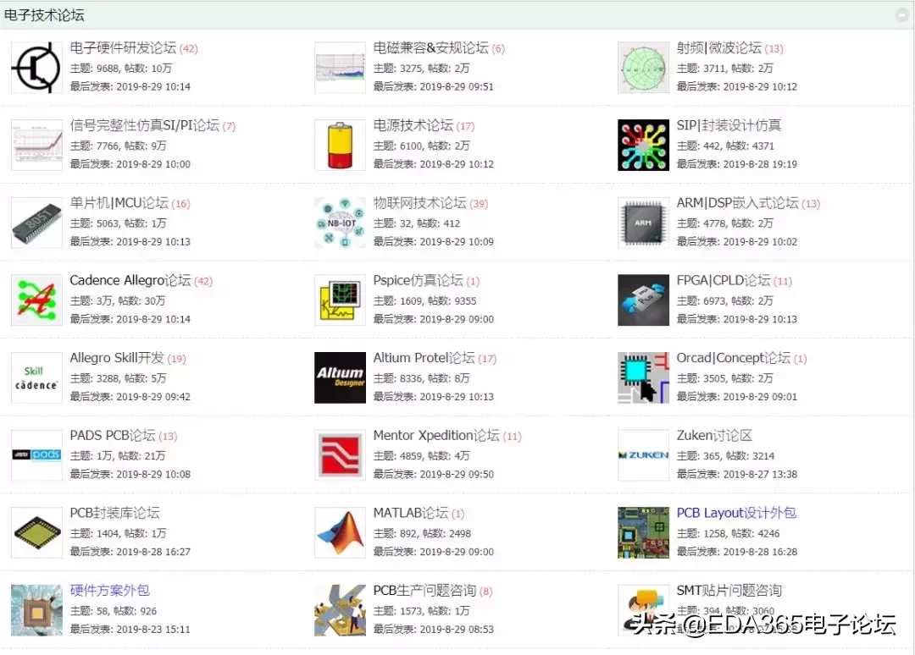Image resolution: width=915 pixels, height=655 pixels.
Task: Click last post time 2019-8-29 09:42
Action: pyautogui.click(x=153, y=397)
